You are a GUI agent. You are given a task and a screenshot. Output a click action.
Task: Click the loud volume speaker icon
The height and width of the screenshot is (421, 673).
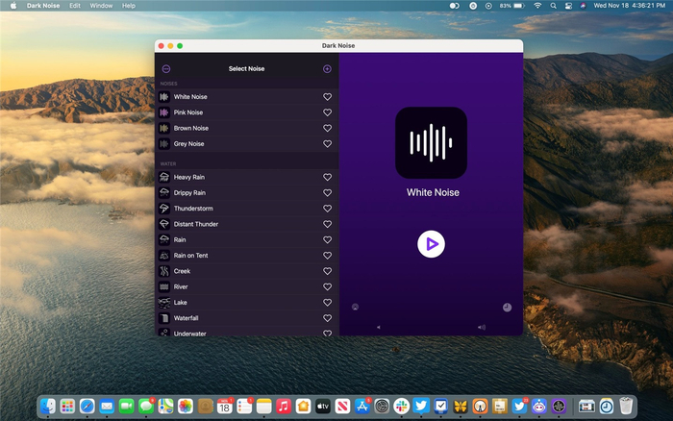pyautogui.click(x=482, y=328)
